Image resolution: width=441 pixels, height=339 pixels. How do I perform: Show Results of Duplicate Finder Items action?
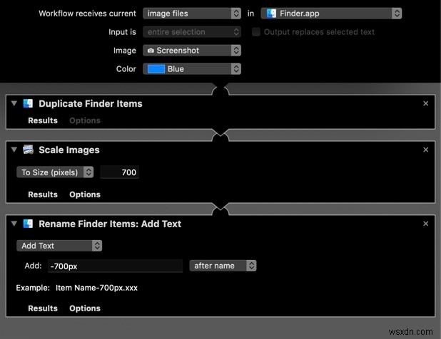(43, 120)
